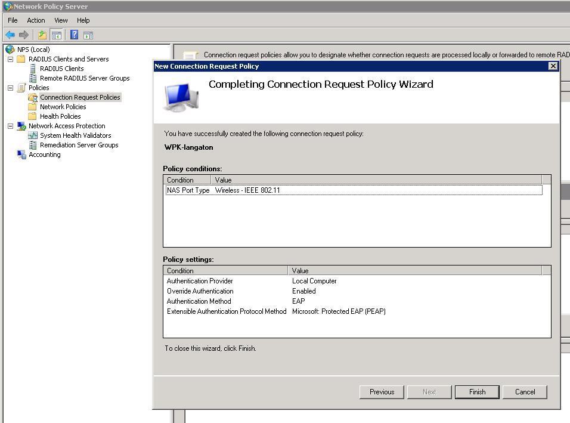Image resolution: width=570 pixels, height=423 pixels.
Task: Open the File menu
Action: click(13, 20)
